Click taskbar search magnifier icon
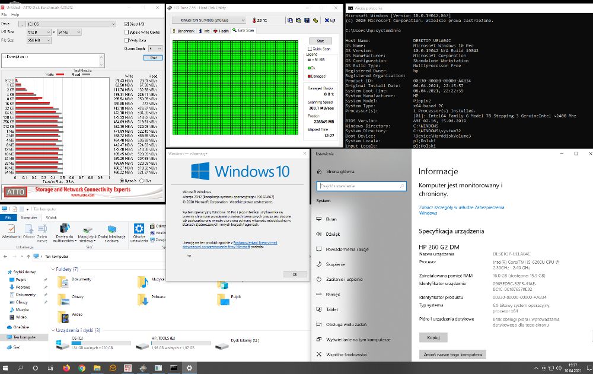593x374 pixels. [20, 368]
